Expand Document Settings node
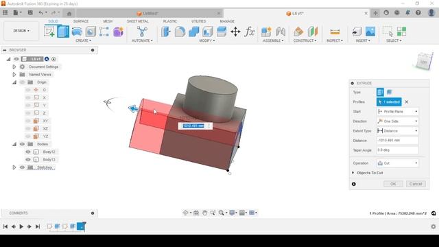The width and height of the screenshot is (439, 247). [x=14, y=67]
